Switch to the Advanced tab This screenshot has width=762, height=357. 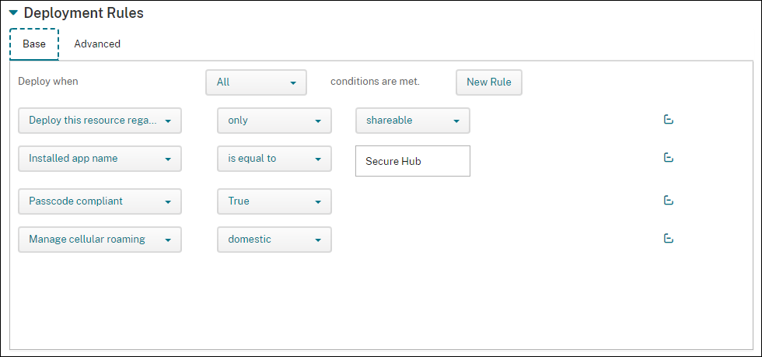97,44
